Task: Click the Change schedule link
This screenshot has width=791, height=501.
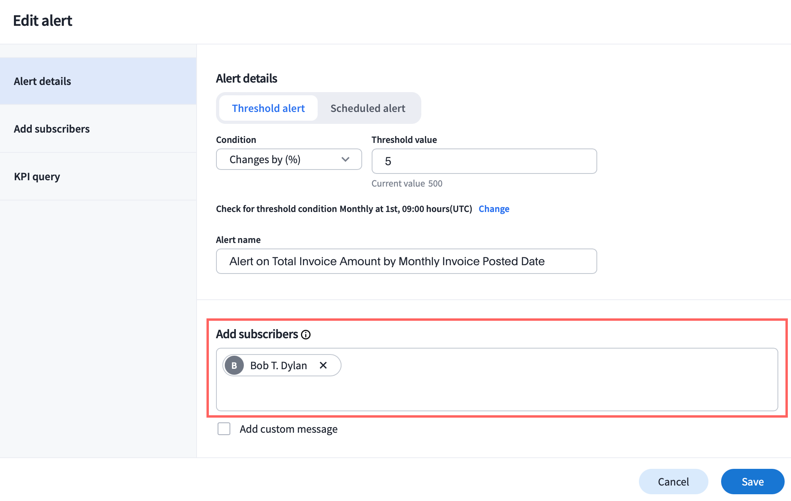Action: point(494,209)
